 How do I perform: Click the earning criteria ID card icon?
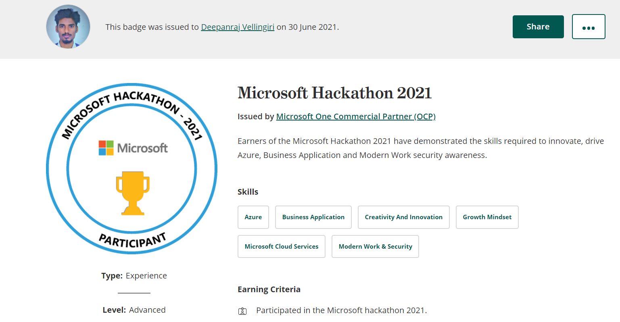click(x=242, y=311)
